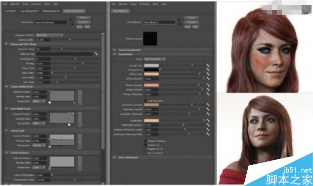This screenshot has width=313, height=186.
Task: Open map button for Secondary Glossiness
Action: pyautogui.click(x=208, y=114)
